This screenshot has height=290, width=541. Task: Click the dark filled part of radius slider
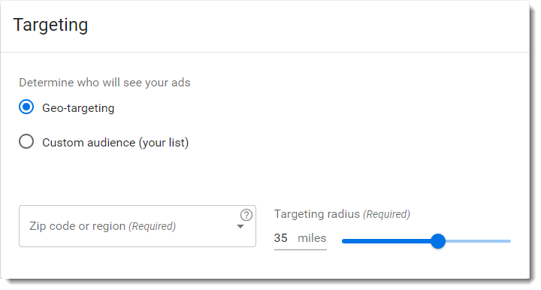click(x=386, y=241)
